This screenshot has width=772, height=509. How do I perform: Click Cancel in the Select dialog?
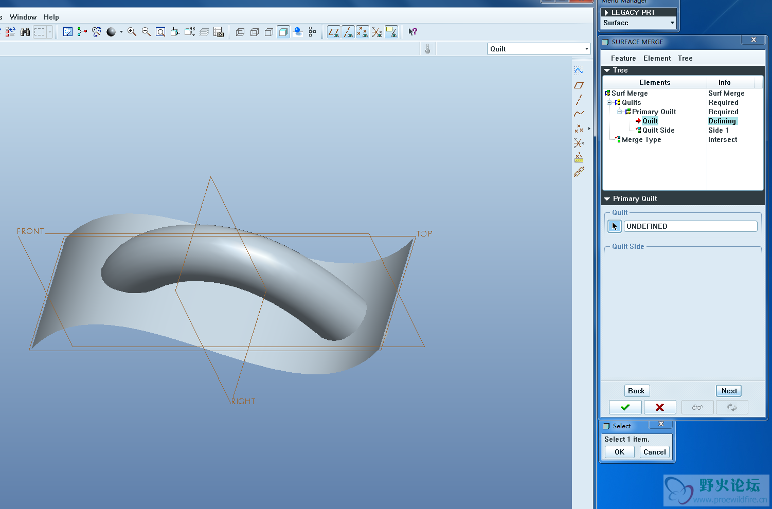point(655,452)
